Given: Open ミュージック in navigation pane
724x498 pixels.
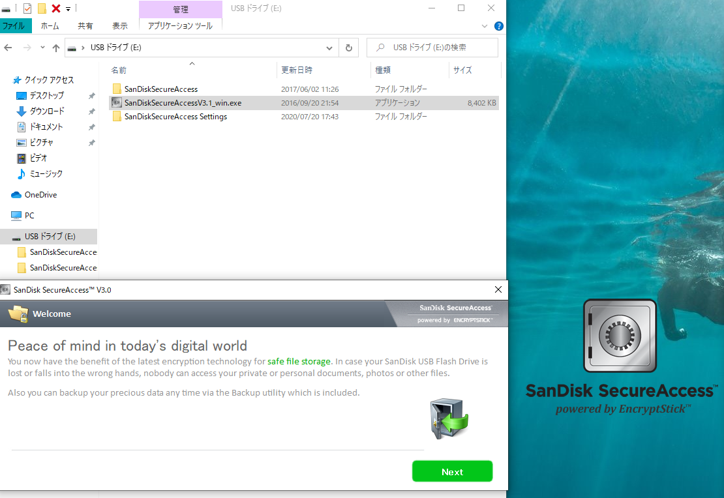Looking at the screenshot, I should [x=46, y=174].
